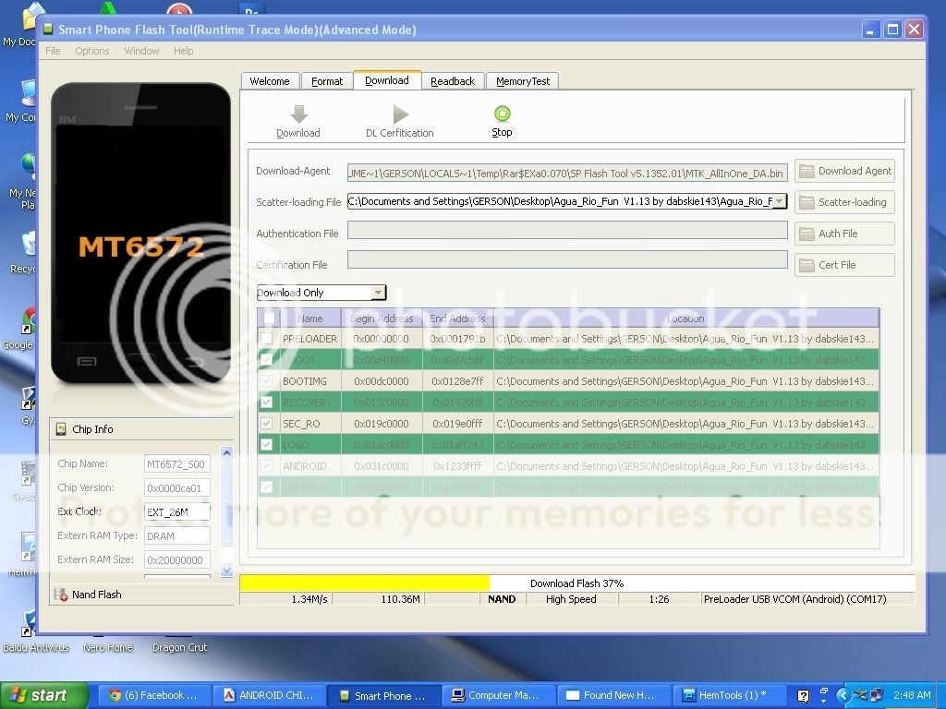Toggle the select-all checkbox in table header

point(269,318)
